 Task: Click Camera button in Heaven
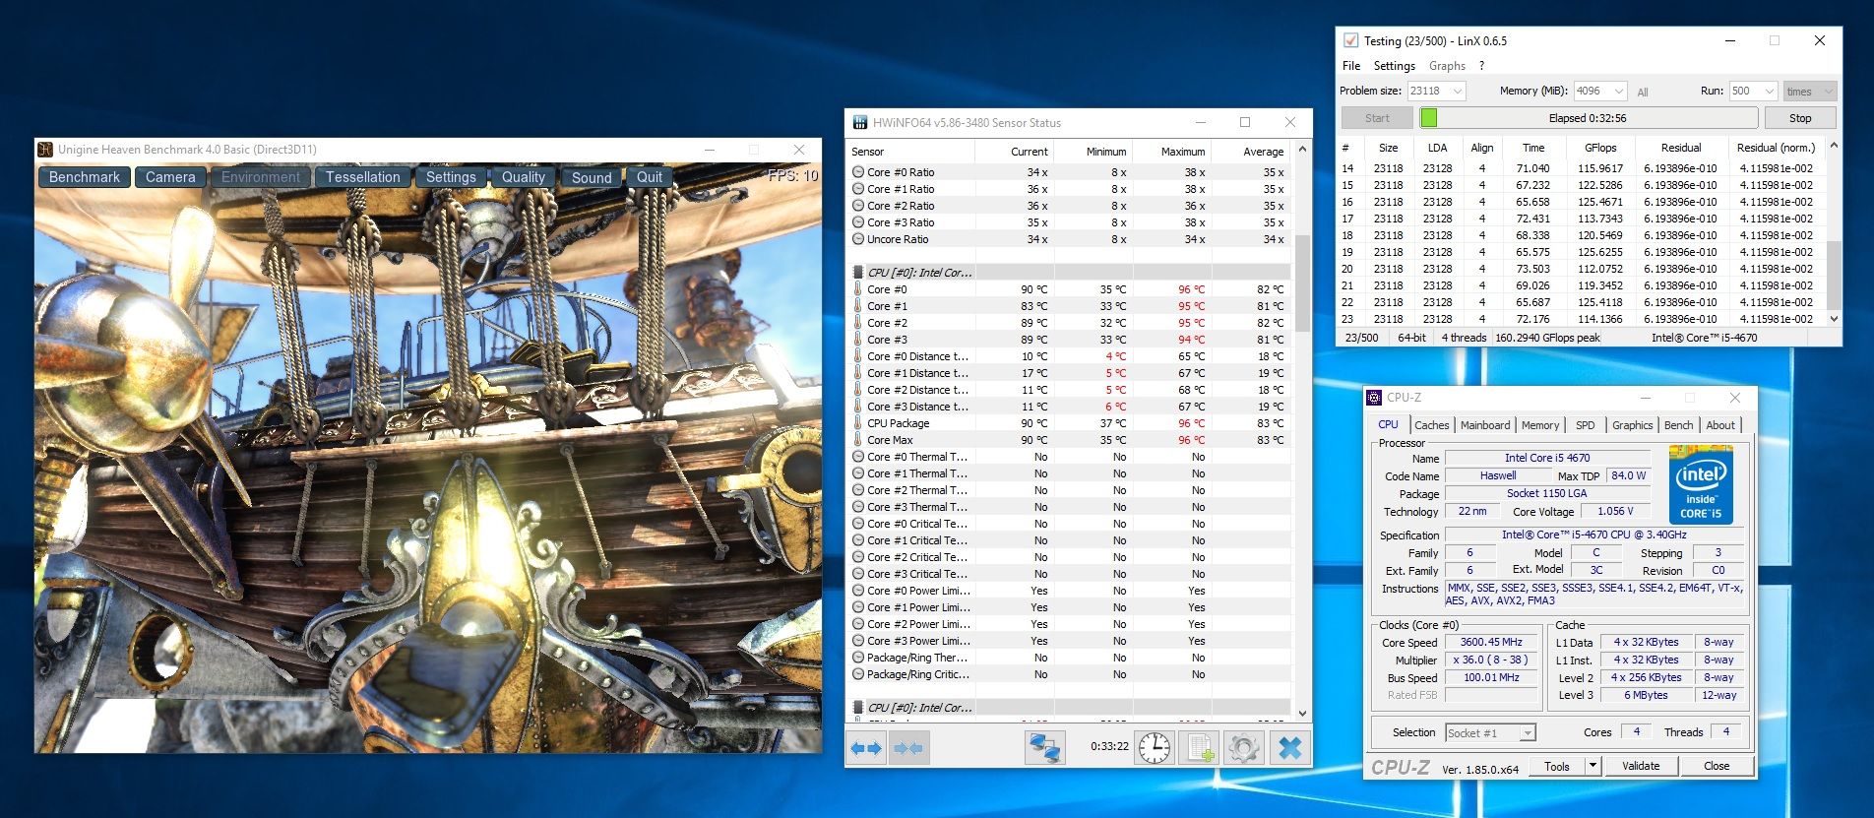click(170, 177)
